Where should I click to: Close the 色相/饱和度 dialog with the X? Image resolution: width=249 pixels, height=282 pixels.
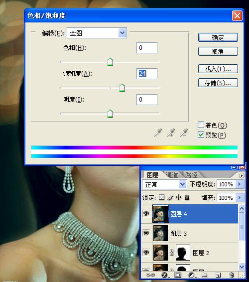[x=237, y=16]
